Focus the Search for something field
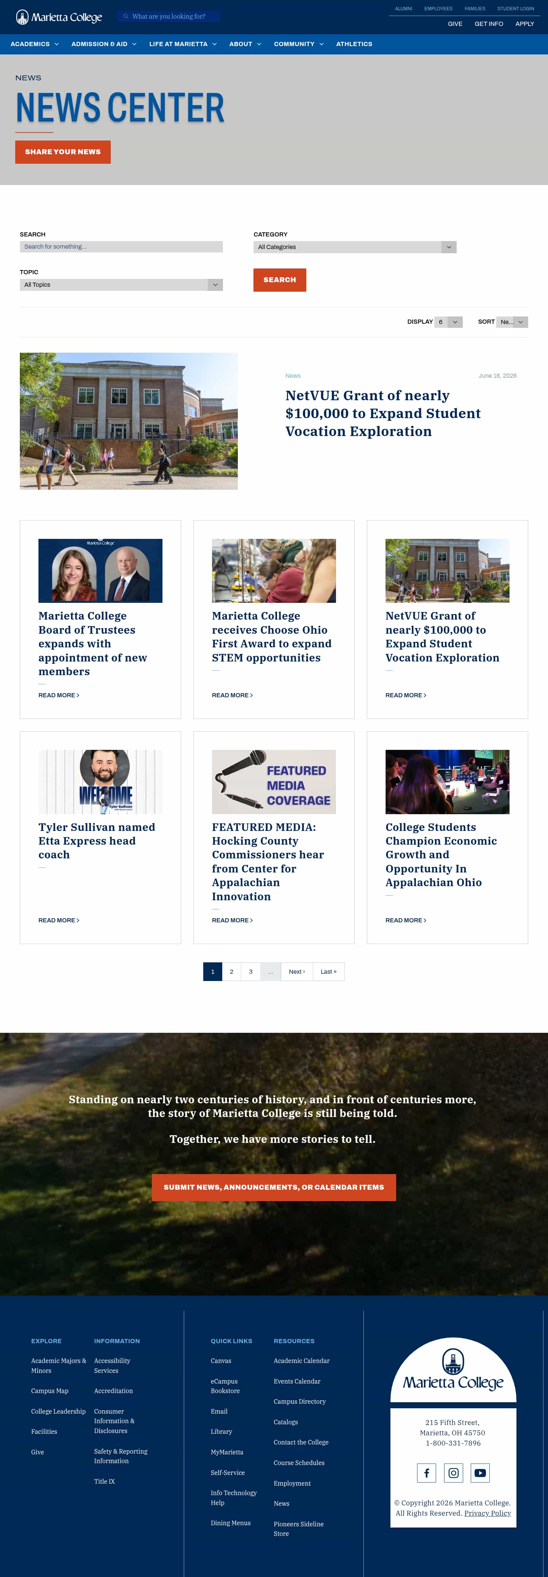The image size is (548, 1577). pos(121,247)
